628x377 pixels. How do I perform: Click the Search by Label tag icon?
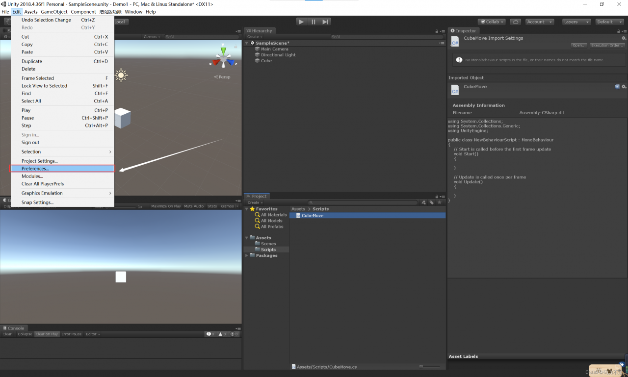431,202
